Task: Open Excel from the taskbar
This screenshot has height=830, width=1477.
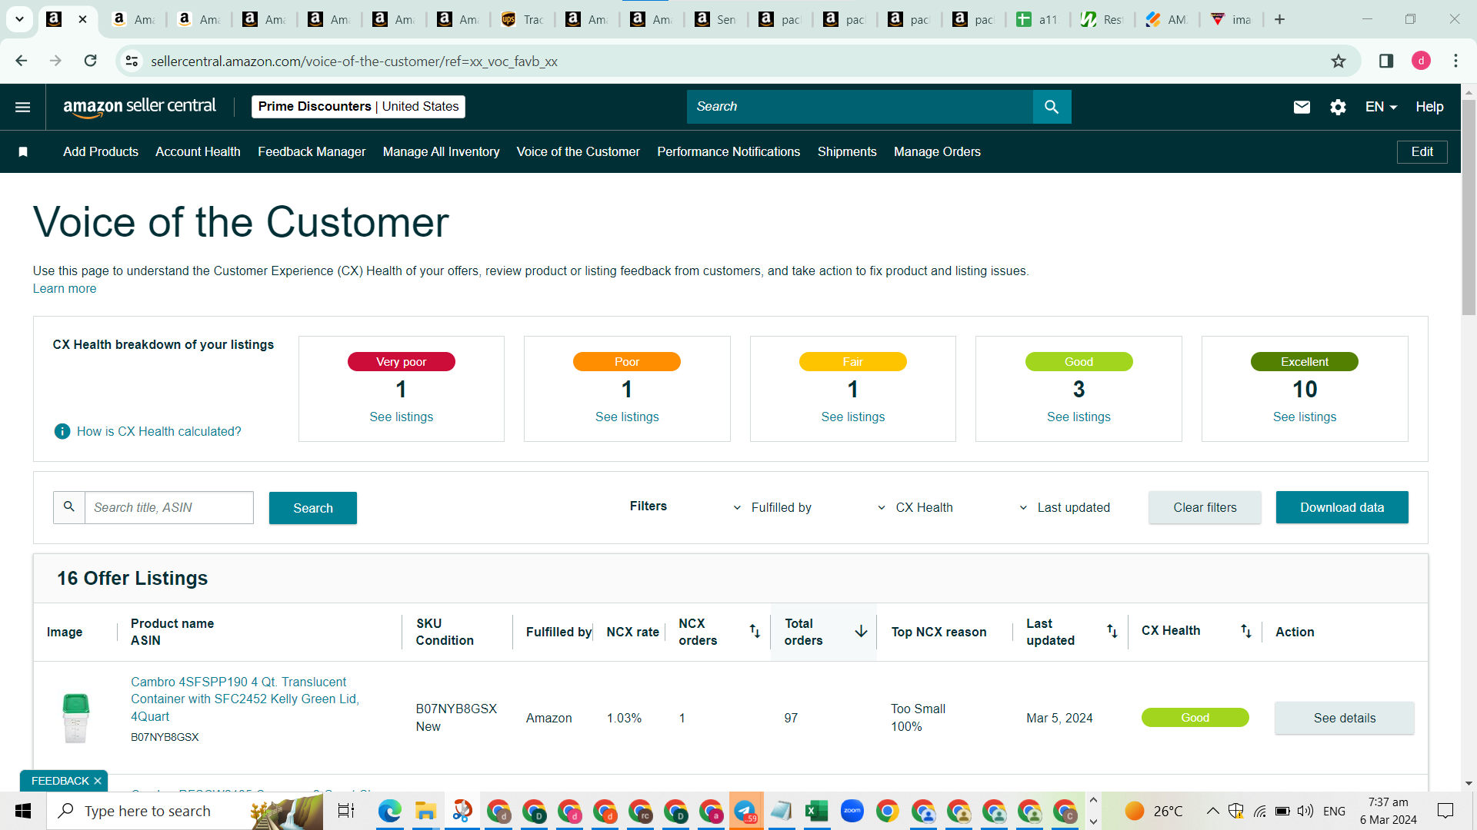Action: (x=816, y=811)
